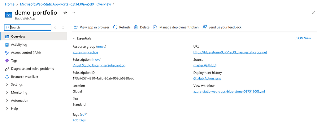Close the demo-portfolio blade

(x=313, y=13)
